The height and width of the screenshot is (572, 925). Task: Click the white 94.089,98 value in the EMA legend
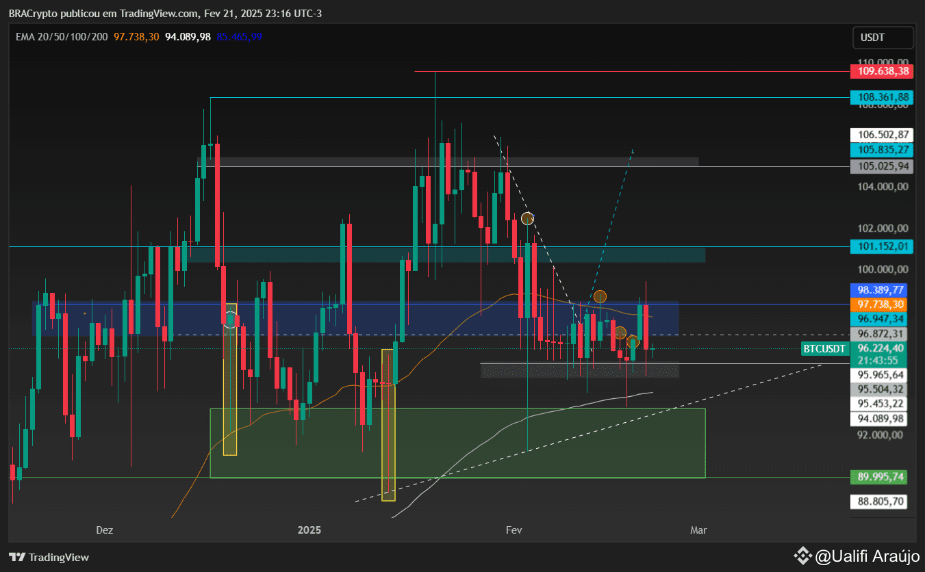pos(188,36)
